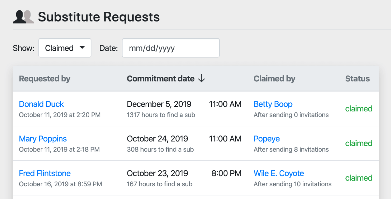Click the Substitute Requests page heading
The image size is (391, 199).
99,17
